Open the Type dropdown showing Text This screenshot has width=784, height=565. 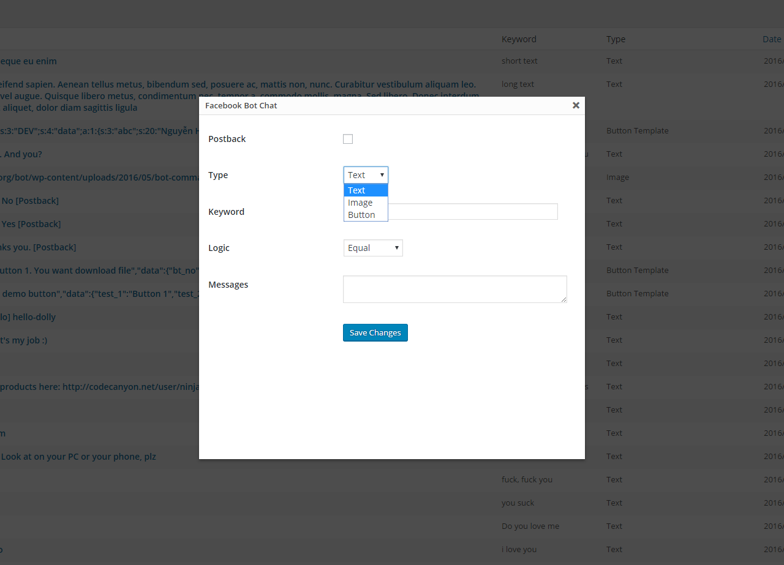point(366,175)
